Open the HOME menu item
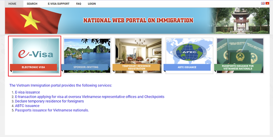 [x=12, y=4]
